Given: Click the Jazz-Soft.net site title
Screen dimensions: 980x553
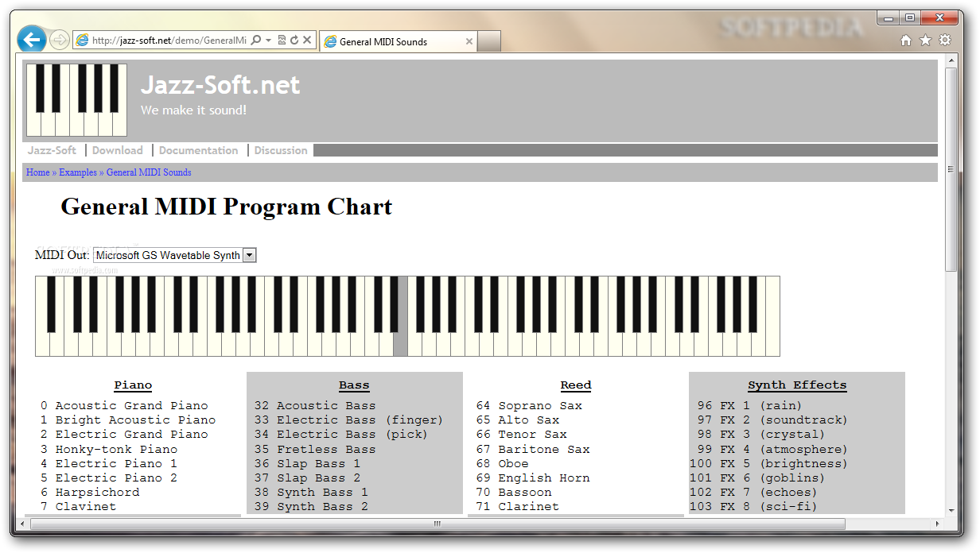Looking at the screenshot, I should tap(220, 85).
